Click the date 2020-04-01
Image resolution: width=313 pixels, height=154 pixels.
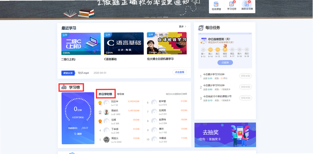[100, 73]
